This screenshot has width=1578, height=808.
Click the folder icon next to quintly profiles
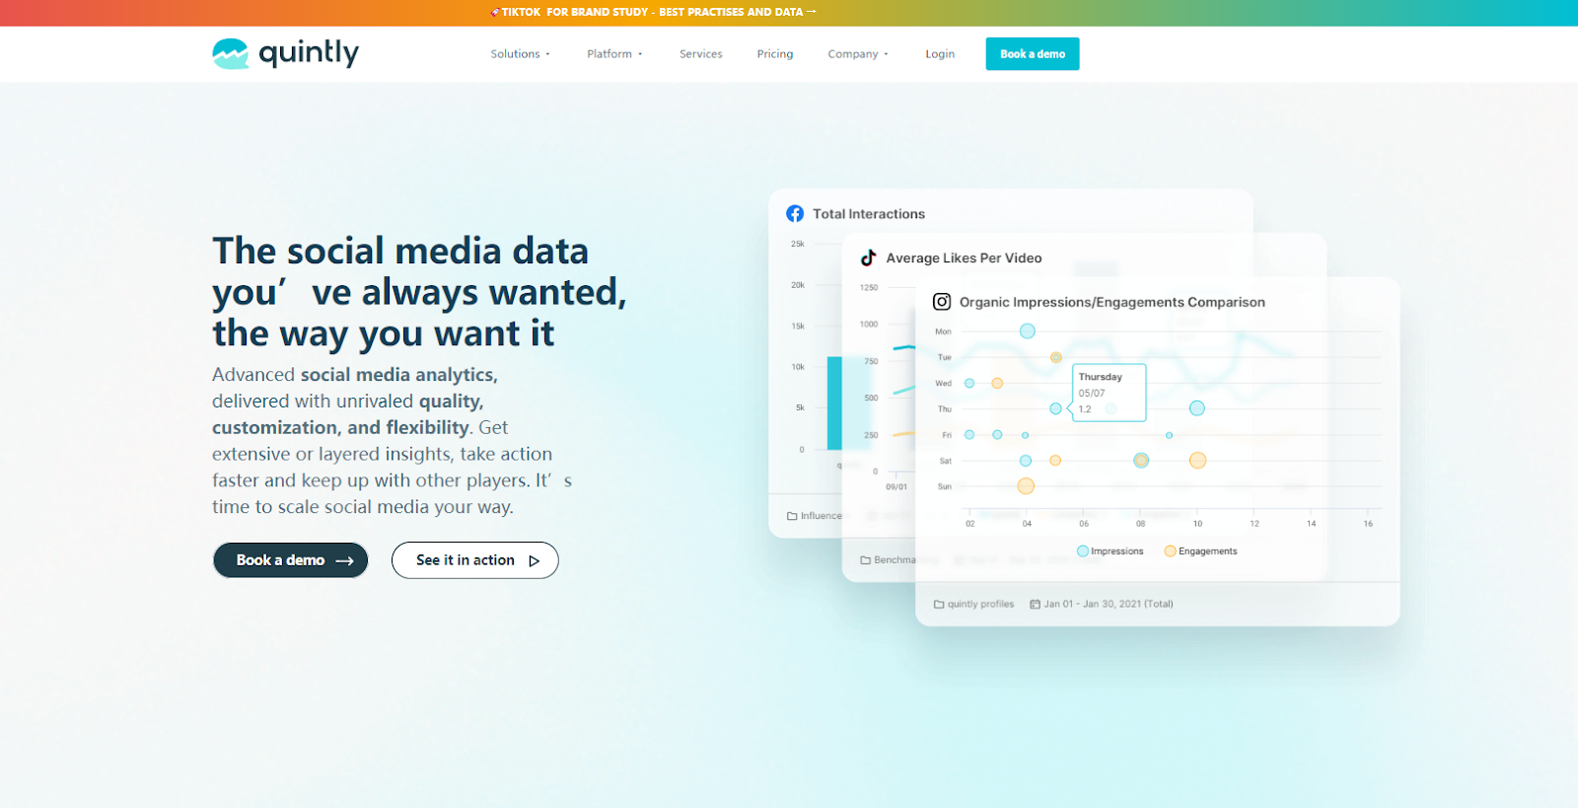coord(939,604)
